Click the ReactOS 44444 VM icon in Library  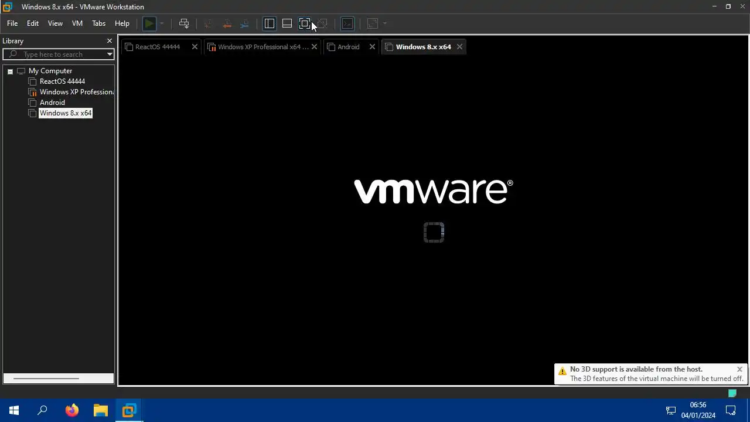coord(33,81)
